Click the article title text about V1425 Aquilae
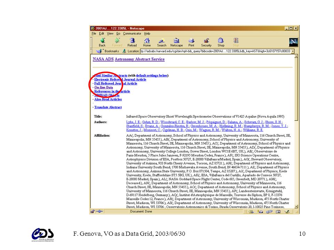Screen dimensions: 334x250 click(x=205, y=117)
